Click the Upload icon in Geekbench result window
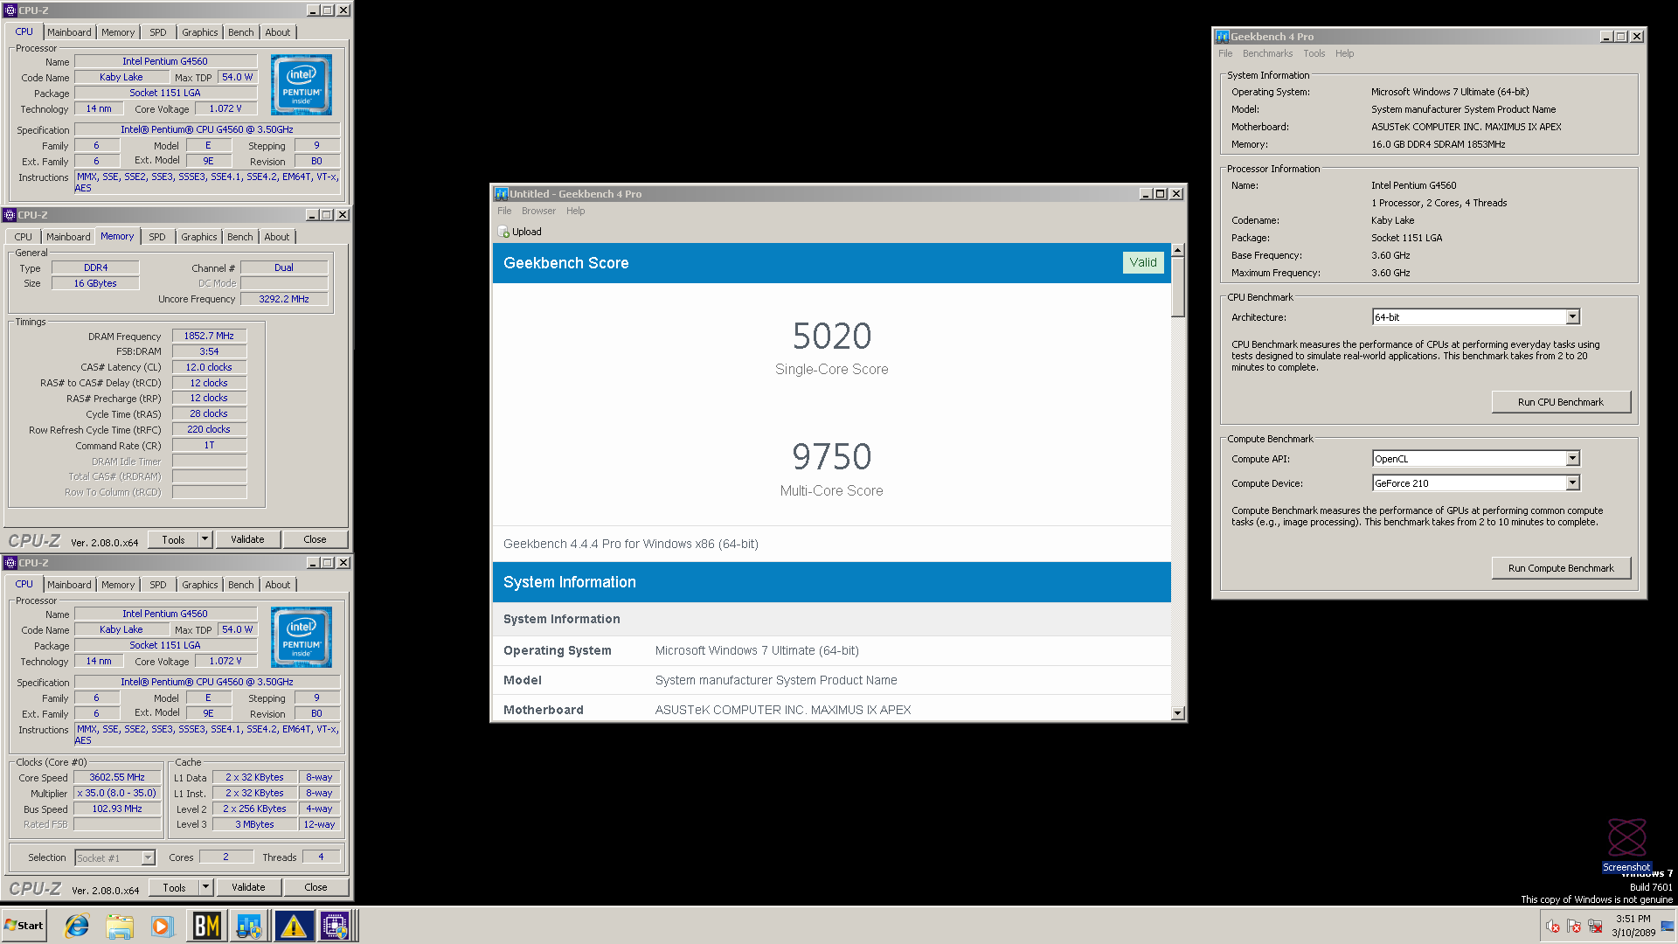This screenshot has width=1678, height=944. (x=503, y=232)
